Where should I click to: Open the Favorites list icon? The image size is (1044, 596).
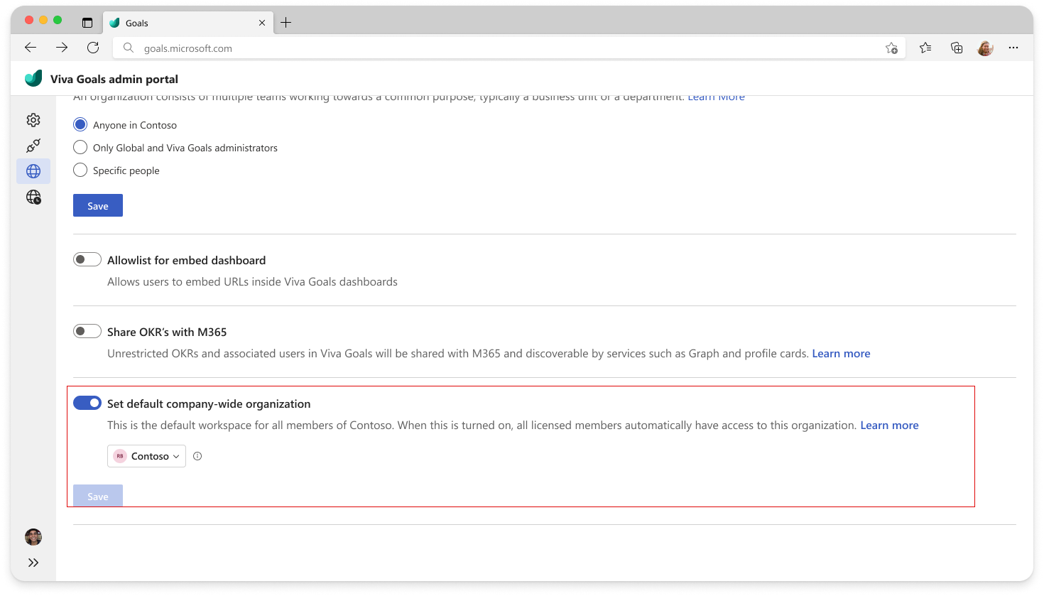click(x=925, y=48)
